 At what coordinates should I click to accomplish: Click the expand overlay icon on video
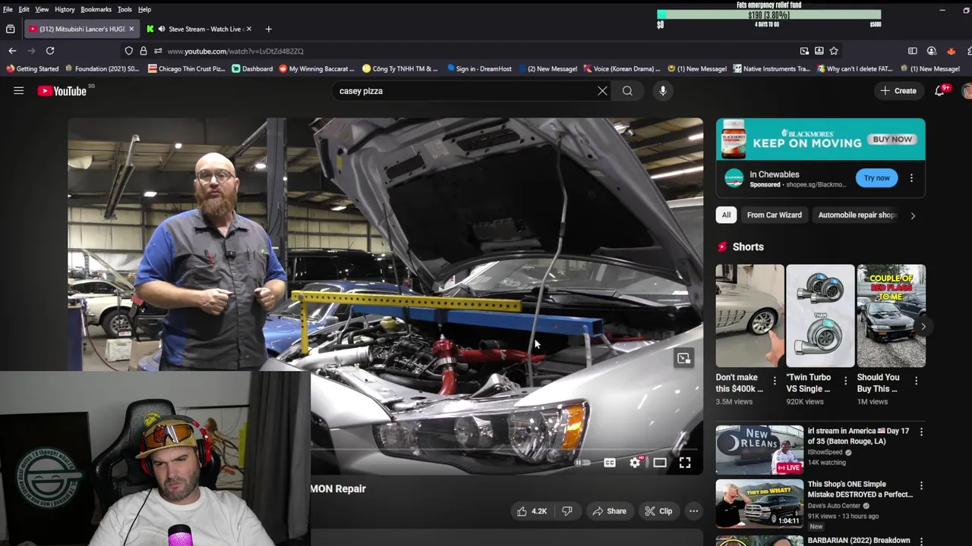[x=684, y=358]
